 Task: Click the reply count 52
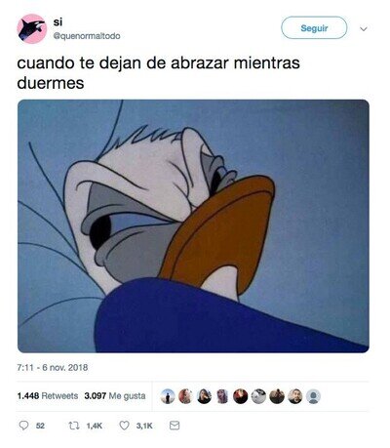pyautogui.click(x=40, y=426)
